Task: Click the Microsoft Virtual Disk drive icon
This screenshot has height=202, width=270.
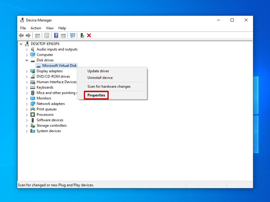Action: click(38, 66)
